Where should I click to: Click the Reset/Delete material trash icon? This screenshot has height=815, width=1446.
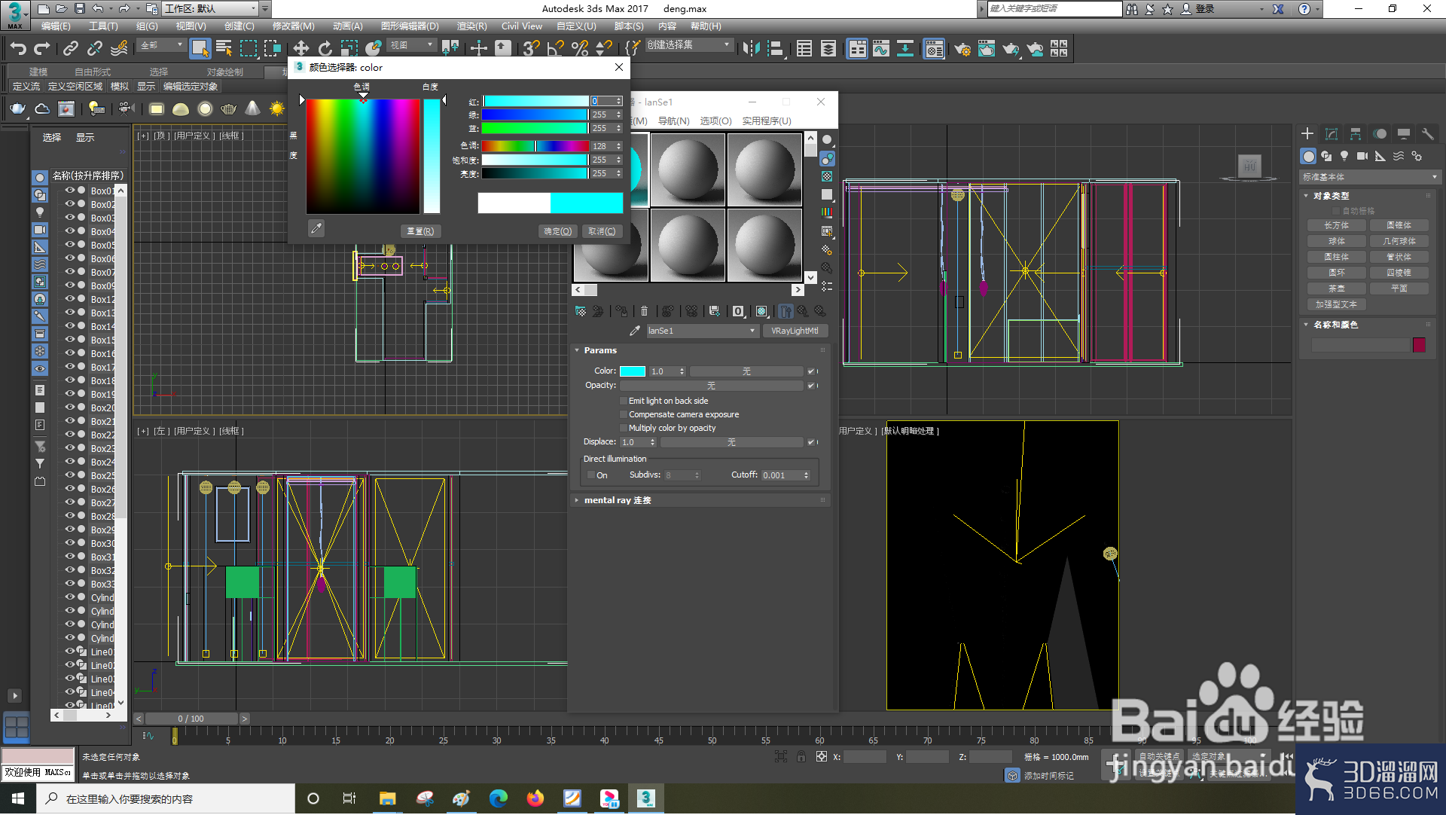644,311
